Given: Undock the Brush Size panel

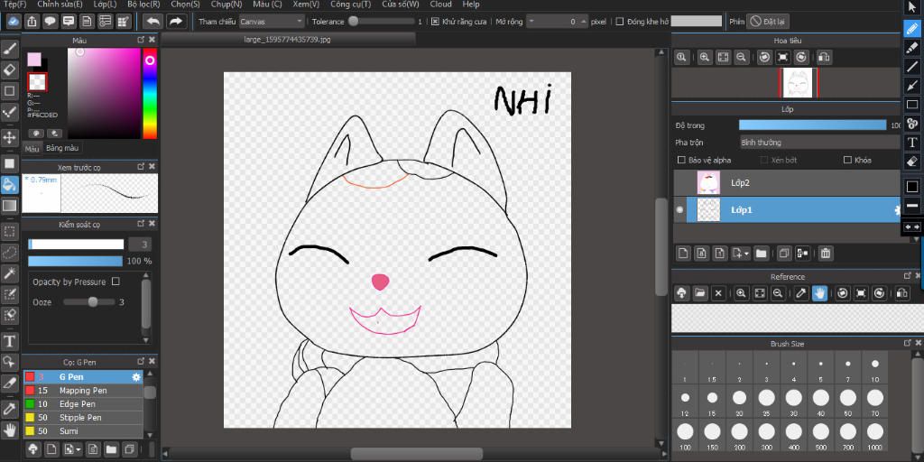Looking at the screenshot, I should (x=908, y=342).
